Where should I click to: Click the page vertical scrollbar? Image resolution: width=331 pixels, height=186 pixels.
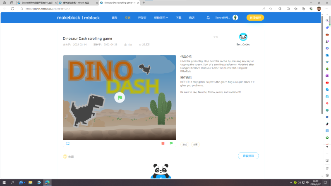coord(322,65)
